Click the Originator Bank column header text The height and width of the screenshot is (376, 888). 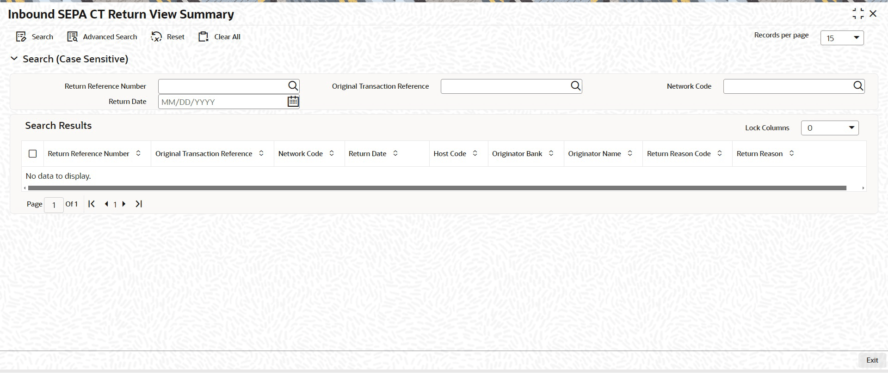517,154
